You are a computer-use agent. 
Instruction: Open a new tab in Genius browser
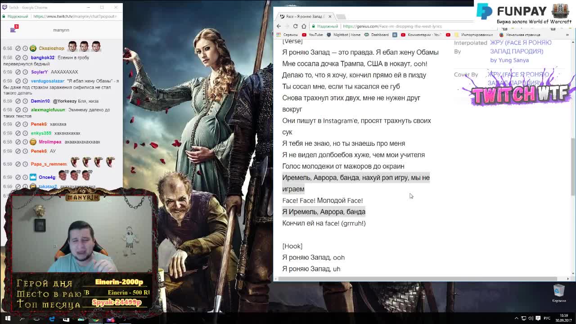[x=341, y=17]
